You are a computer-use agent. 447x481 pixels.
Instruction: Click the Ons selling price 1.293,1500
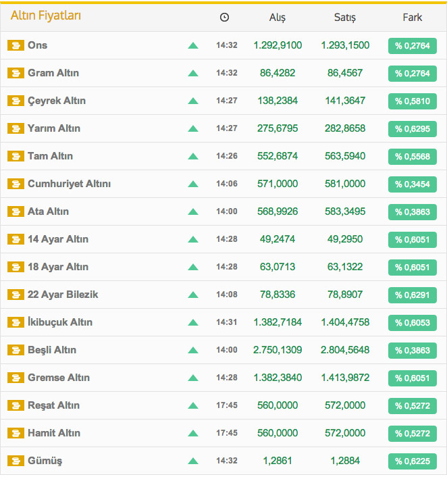(x=345, y=45)
